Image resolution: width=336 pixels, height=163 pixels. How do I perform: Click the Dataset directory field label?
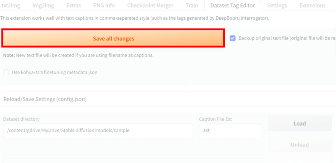click(21, 119)
